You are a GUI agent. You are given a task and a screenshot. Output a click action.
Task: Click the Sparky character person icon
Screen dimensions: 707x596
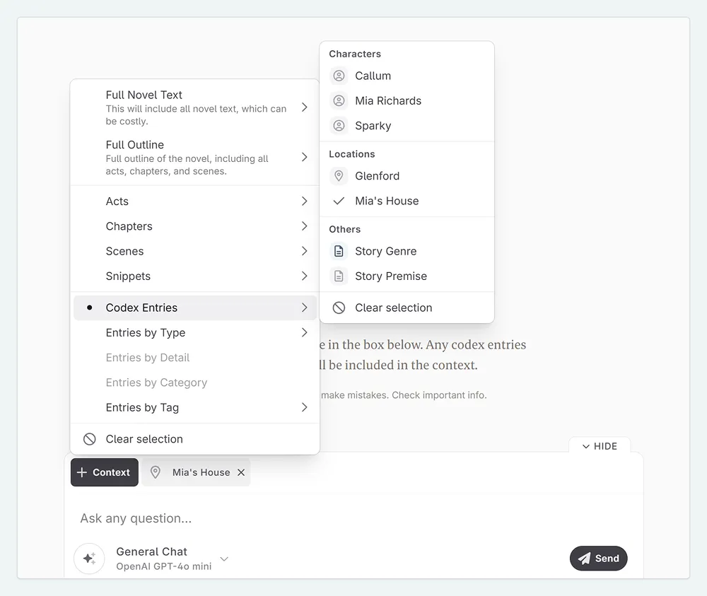pos(339,126)
